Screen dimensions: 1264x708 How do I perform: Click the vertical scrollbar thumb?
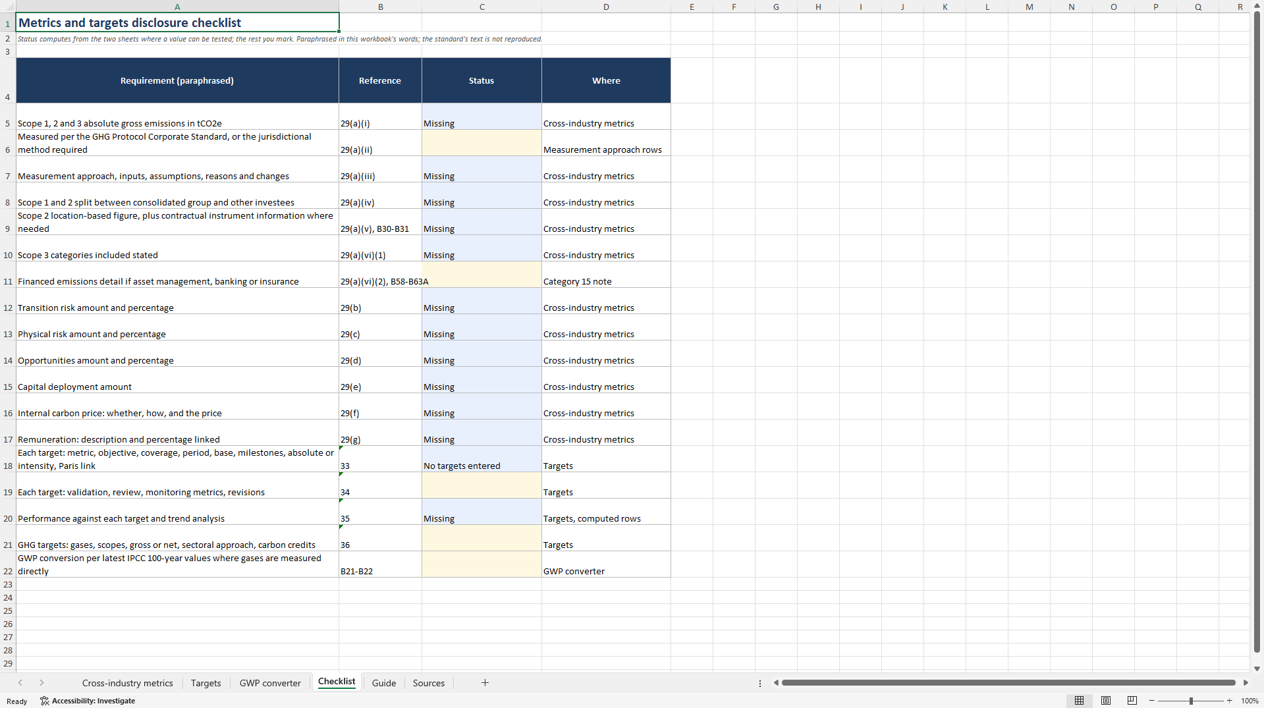coord(1257,333)
